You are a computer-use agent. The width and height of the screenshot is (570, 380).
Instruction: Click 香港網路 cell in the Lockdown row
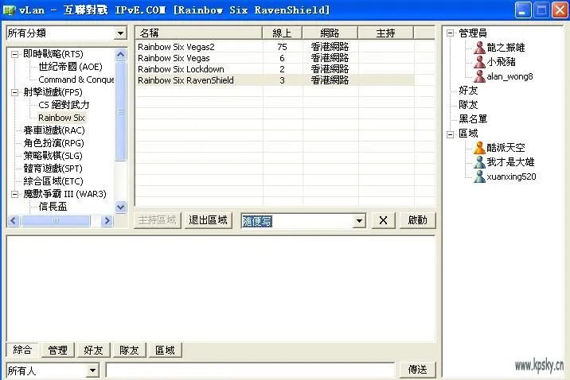330,69
